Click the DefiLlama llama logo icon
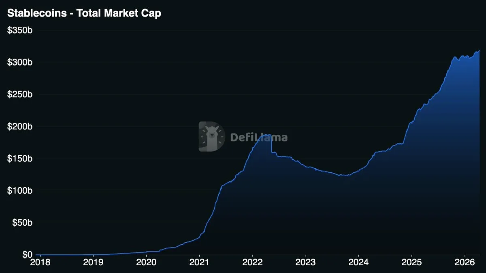This screenshot has width=486, height=273. point(212,137)
